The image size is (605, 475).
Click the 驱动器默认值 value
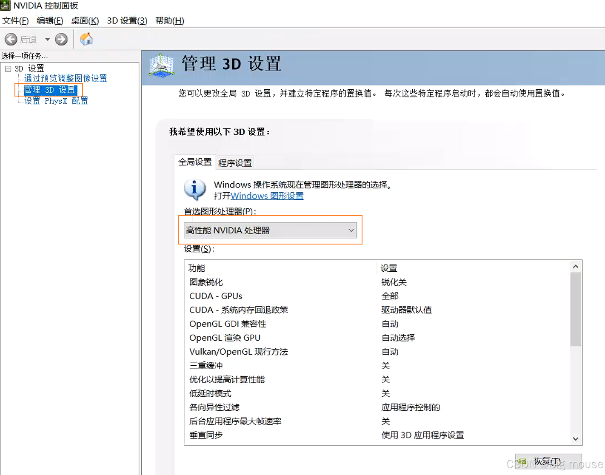tap(406, 310)
